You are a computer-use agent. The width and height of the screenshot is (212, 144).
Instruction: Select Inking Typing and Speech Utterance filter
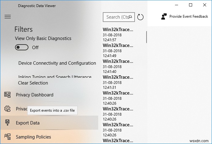pyautogui.click(x=55, y=77)
